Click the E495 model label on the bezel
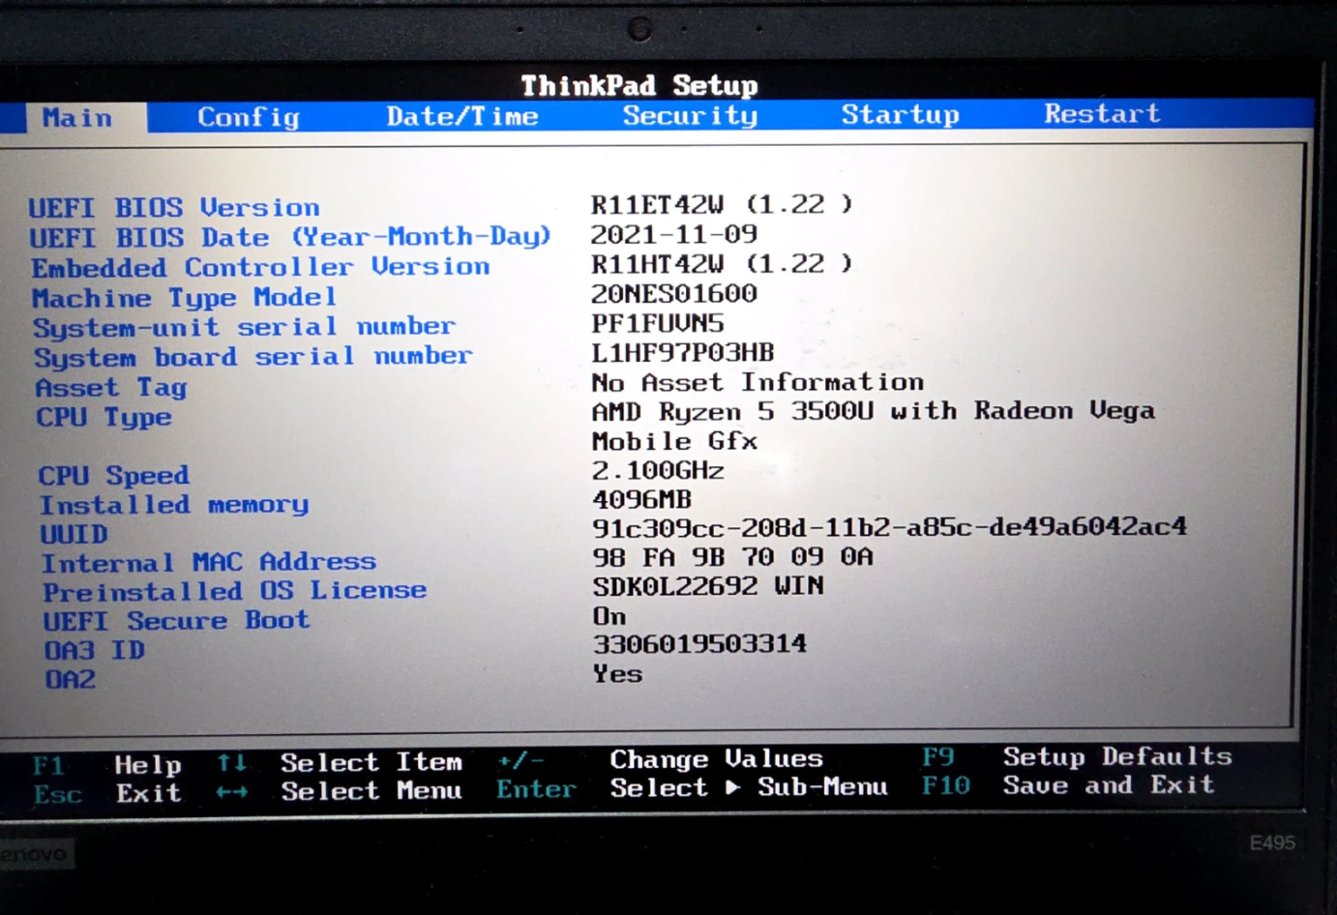This screenshot has width=1337, height=915. click(1272, 843)
